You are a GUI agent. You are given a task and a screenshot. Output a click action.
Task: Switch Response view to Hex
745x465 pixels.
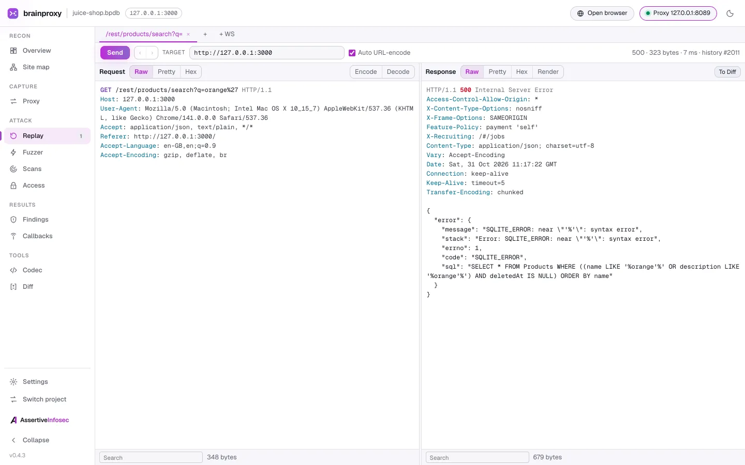tap(522, 72)
